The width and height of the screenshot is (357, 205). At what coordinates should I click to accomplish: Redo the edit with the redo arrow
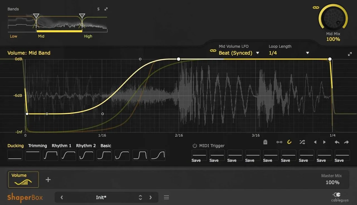pyautogui.click(x=346, y=142)
